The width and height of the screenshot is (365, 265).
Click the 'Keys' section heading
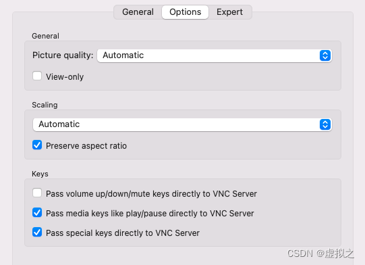coord(40,174)
